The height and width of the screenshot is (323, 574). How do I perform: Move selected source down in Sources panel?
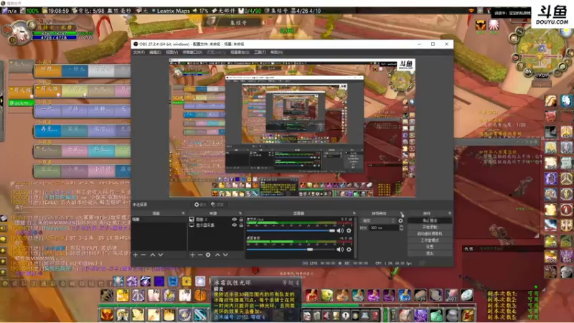coord(225,255)
